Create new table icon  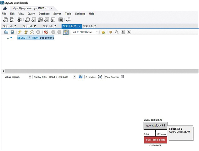pyautogui.click(x=34, y=20)
